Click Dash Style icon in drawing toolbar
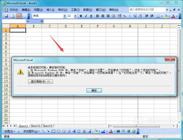 pyautogui.click(x=123, y=131)
